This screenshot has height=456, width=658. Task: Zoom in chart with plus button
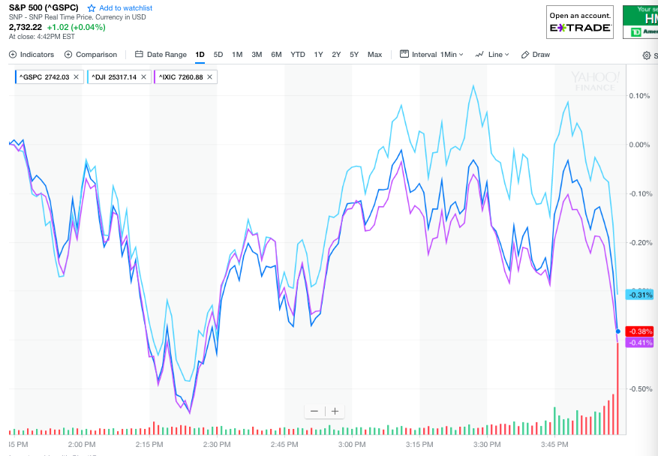tap(335, 411)
